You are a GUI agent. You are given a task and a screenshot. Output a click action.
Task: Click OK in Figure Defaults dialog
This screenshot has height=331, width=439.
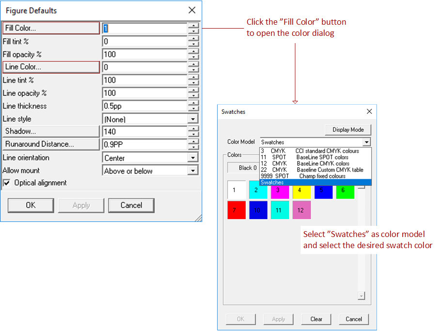tap(31, 205)
